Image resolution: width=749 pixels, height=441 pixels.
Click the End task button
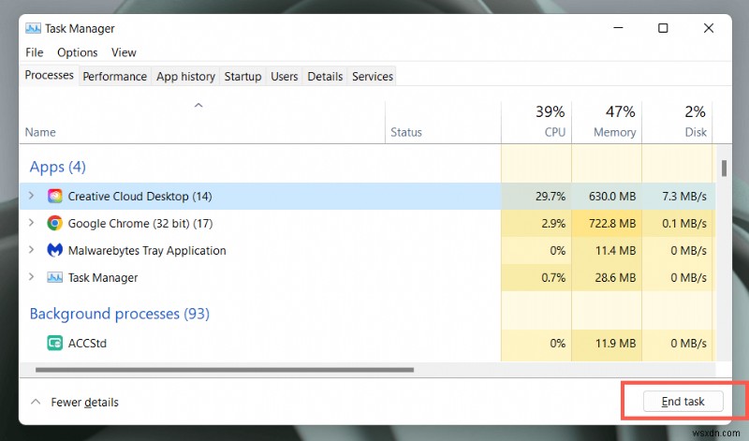pos(683,402)
